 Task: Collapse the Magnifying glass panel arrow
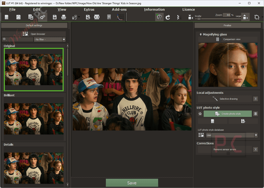201,35
